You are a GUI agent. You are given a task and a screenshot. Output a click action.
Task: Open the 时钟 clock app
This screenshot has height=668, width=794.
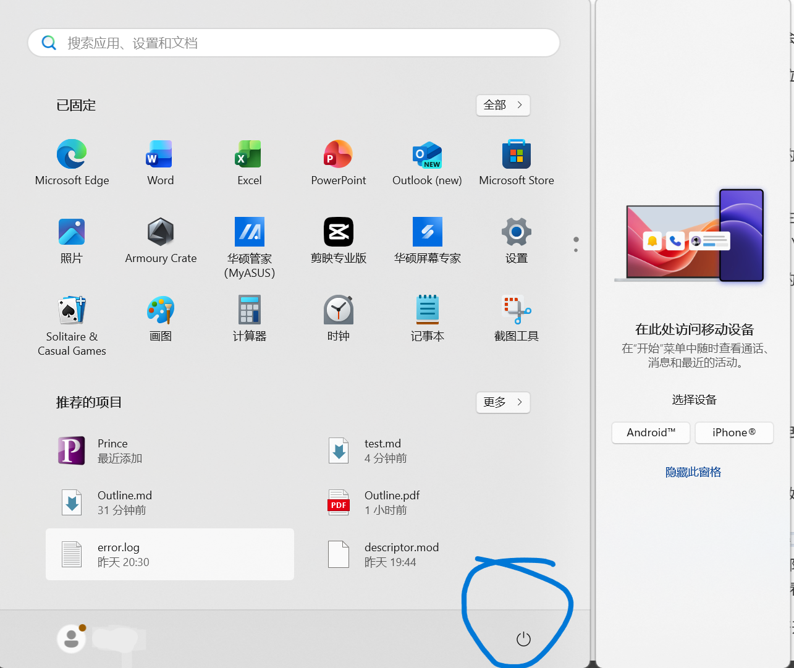339,318
